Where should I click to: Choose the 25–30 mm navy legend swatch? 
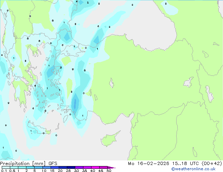pyautogui.click(x=71, y=167)
